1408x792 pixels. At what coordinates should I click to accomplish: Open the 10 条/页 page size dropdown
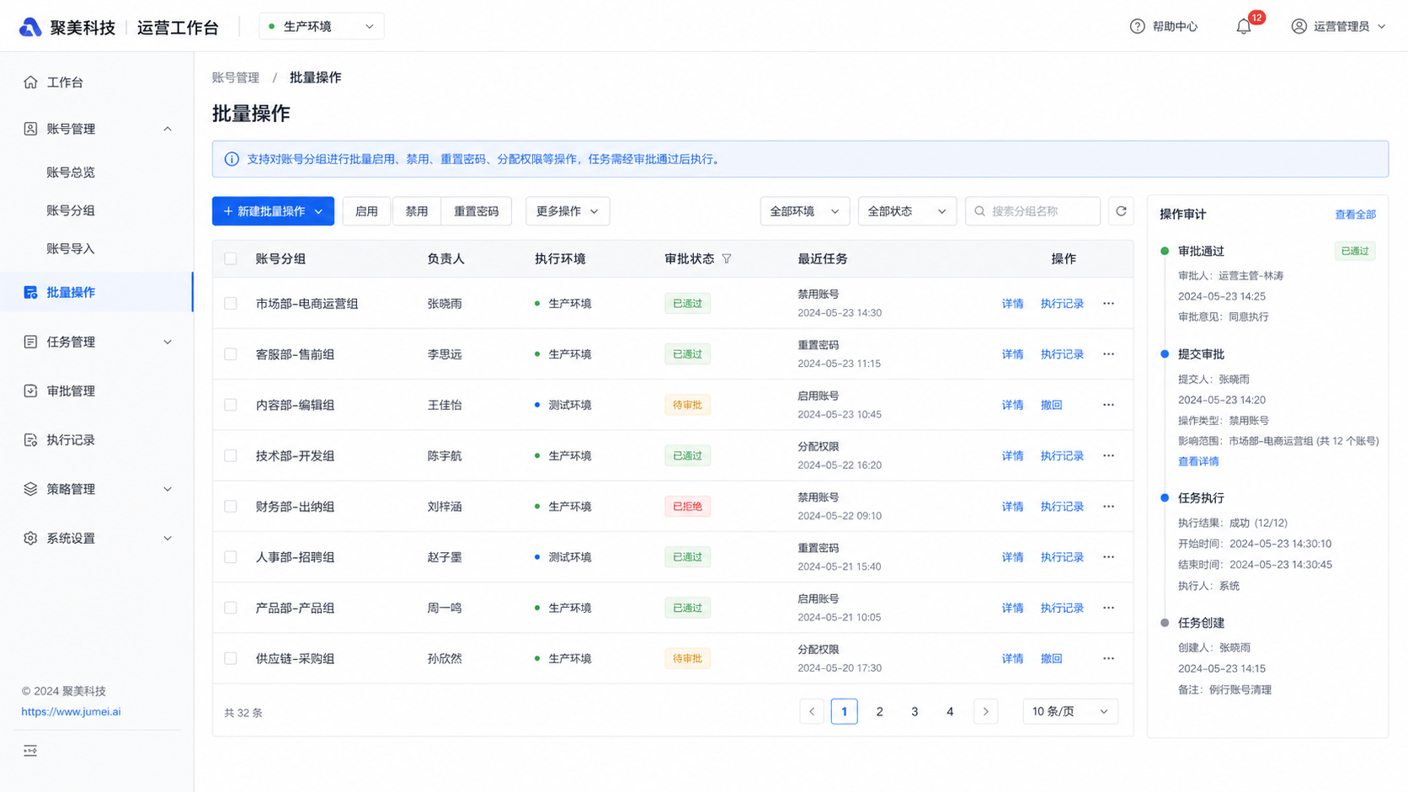(x=1070, y=712)
